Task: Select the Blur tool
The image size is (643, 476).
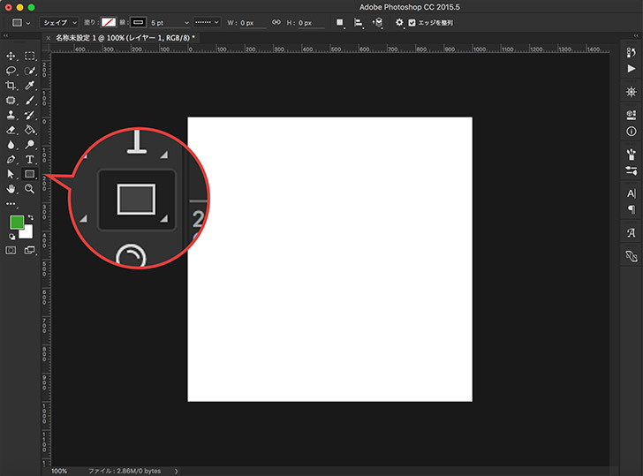Action: pyautogui.click(x=11, y=145)
